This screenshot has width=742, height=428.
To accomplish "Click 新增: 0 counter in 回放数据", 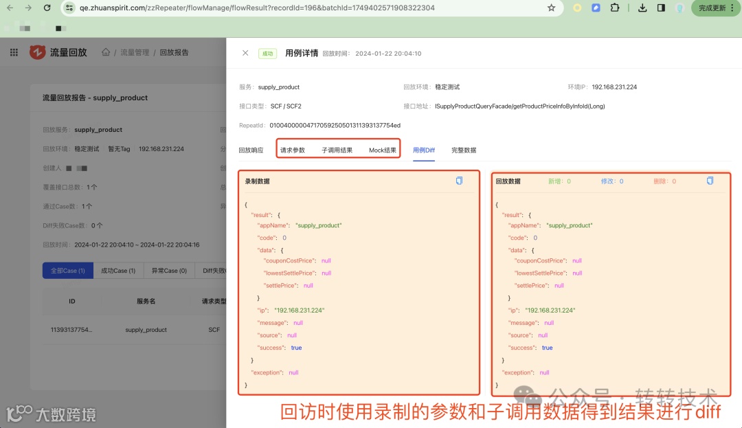I will pos(559,181).
